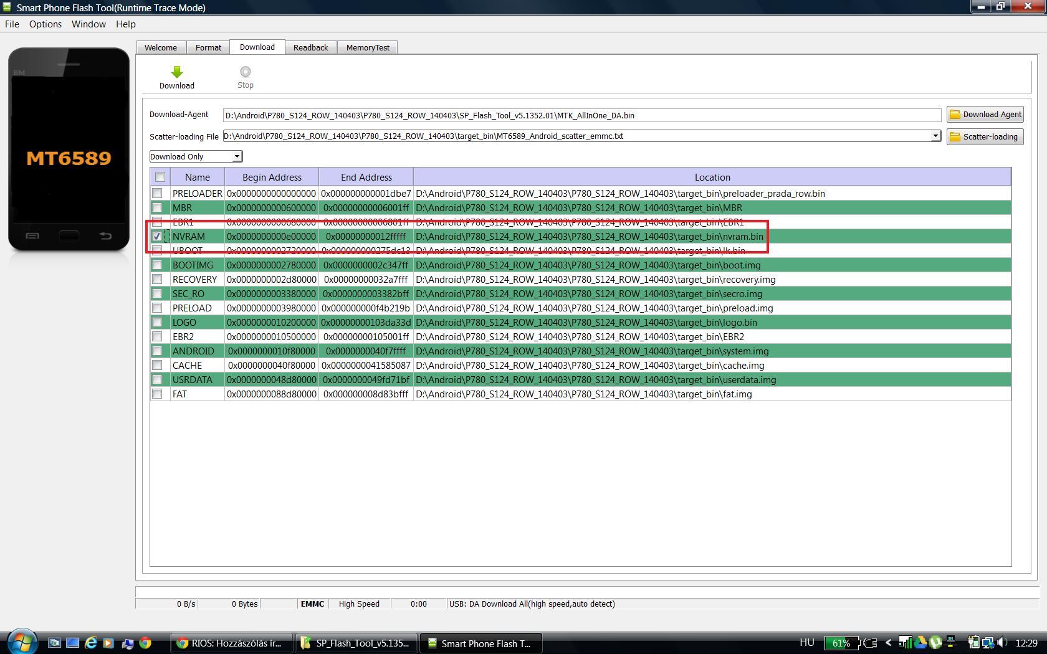Open the Window menu
Image resolution: width=1047 pixels, height=654 pixels.
(88, 24)
